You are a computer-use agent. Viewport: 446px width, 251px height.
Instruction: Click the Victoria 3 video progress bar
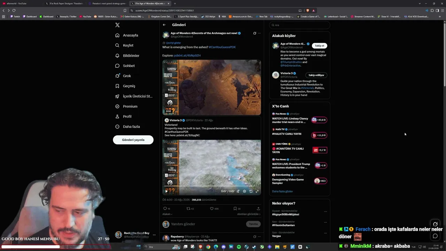coord(212,186)
